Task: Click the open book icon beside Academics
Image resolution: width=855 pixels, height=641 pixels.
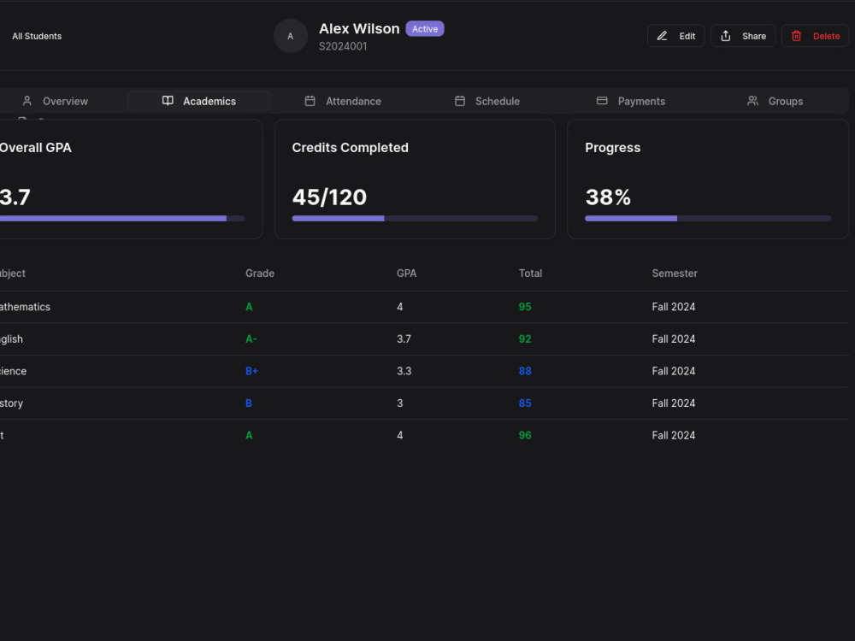Action: 168,101
